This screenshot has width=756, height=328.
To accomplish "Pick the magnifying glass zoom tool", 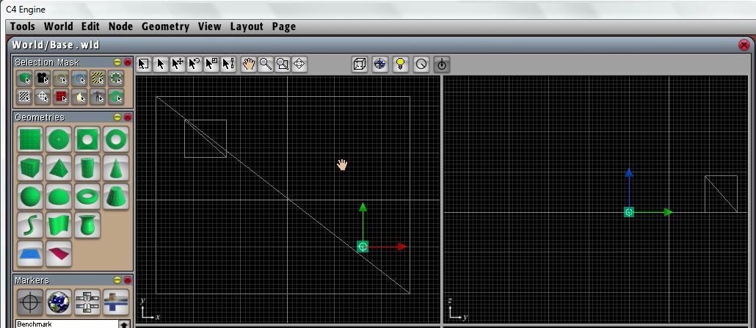I will pos(265,64).
